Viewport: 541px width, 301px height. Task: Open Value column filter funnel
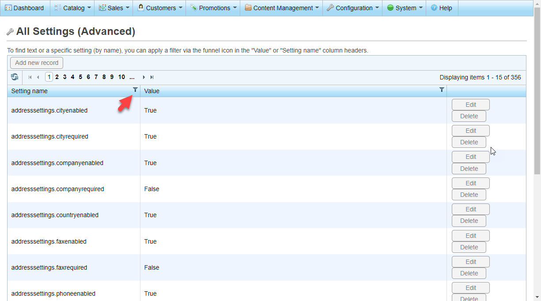coord(442,90)
